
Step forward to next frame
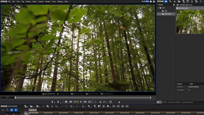click(81, 102)
